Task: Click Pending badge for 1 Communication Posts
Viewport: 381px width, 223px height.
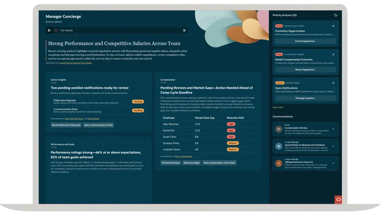Action: tap(138, 110)
